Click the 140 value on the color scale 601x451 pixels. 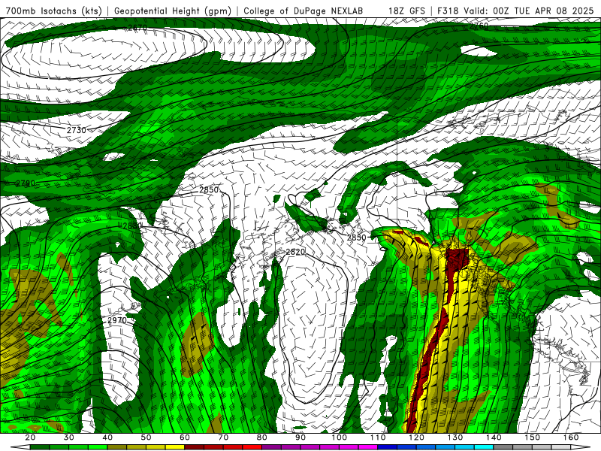click(x=494, y=437)
